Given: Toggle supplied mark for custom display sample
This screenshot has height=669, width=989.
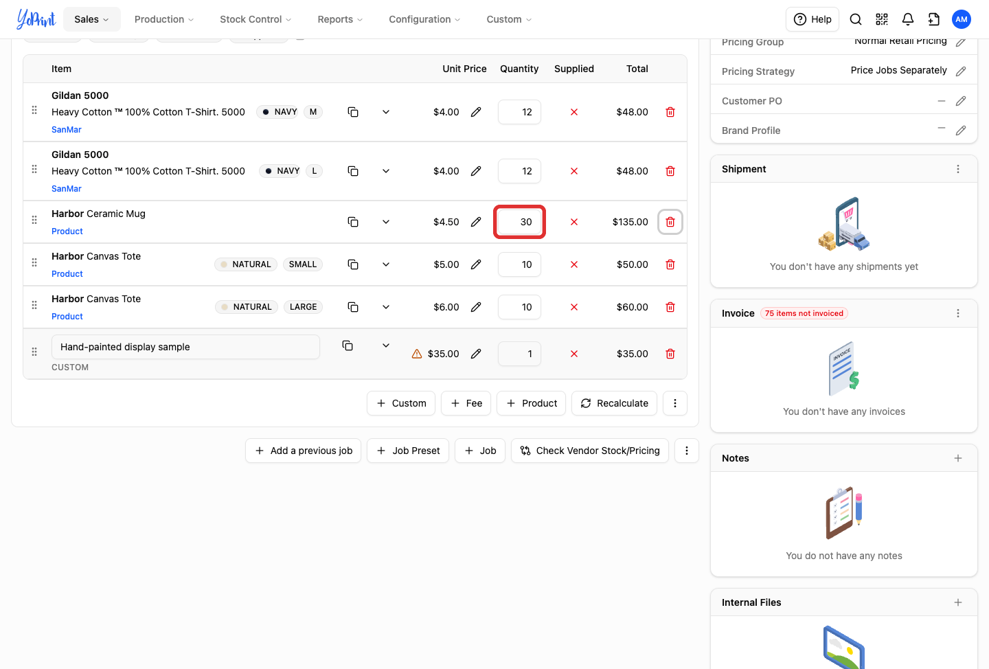Looking at the screenshot, I should pos(574,354).
